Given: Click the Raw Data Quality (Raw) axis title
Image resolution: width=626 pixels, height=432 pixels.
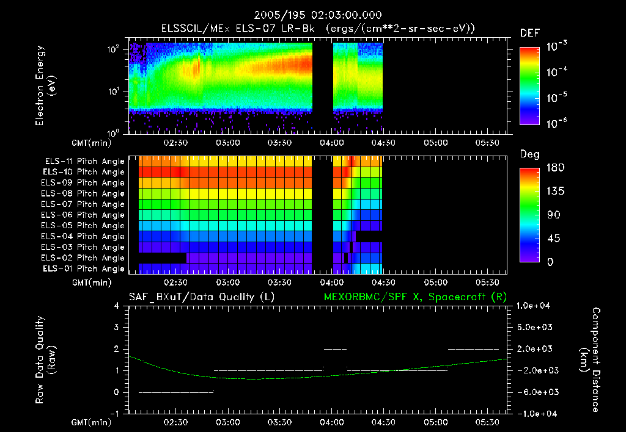Looking at the screenshot, I should [x=45, y=360].
